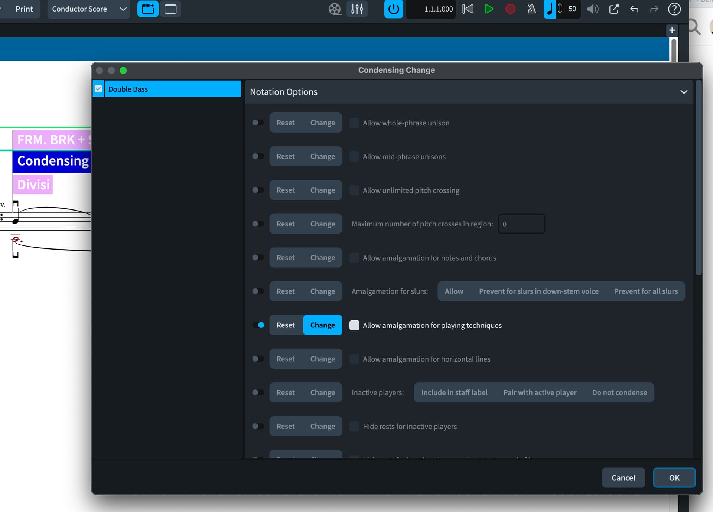The width and height of the screenshot is (713, 512).
Task: Enable override for mid-phrase unisons
Action: pos(258,156)
